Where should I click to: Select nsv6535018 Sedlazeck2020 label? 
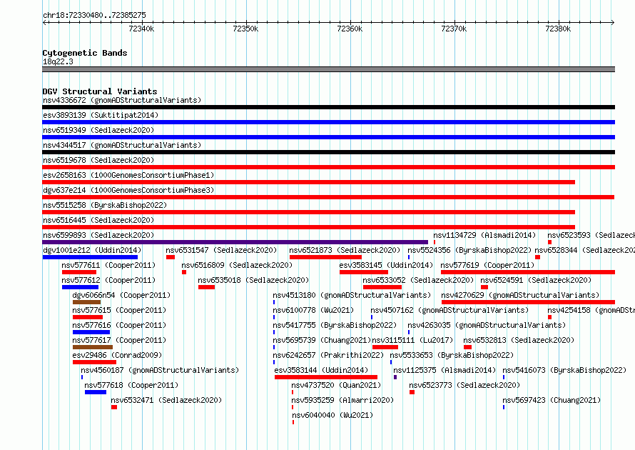253,280
